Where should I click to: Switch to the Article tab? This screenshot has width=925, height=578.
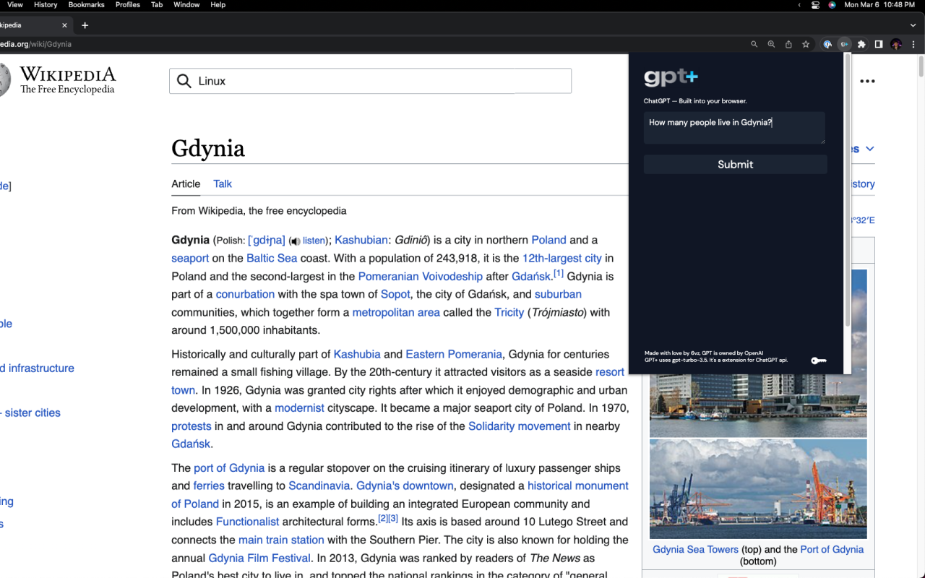(x=186, y=184)
